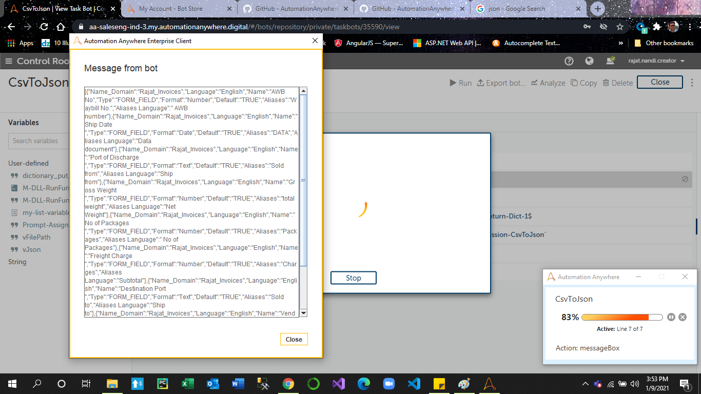The width and height of the screenshot is (701, 394).
Task: Click the Delete toolbar button
Action: [617, 83]
